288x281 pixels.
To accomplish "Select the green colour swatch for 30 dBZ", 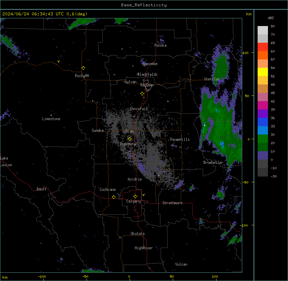I will (x=263, y=139).
